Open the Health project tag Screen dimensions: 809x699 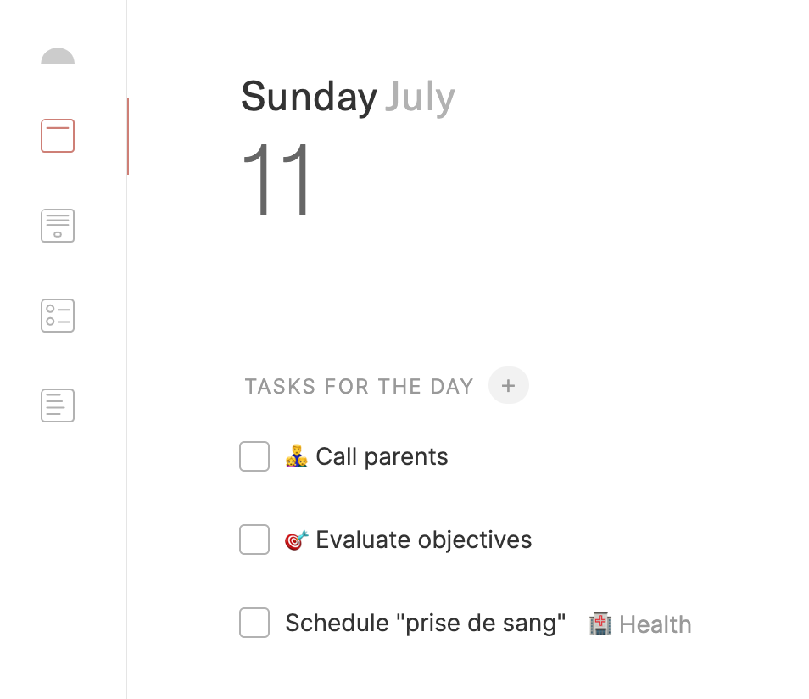click(x=655, y=625)
